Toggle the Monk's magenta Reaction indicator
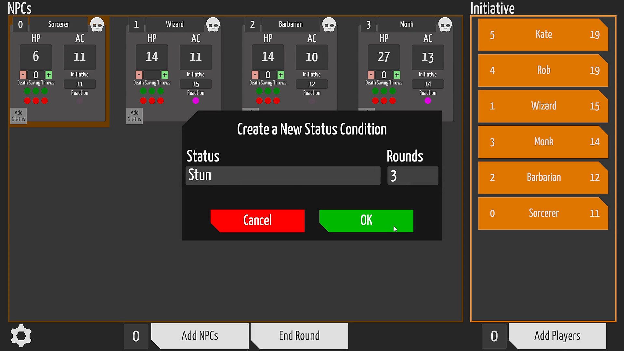 [x=428, y=101]
